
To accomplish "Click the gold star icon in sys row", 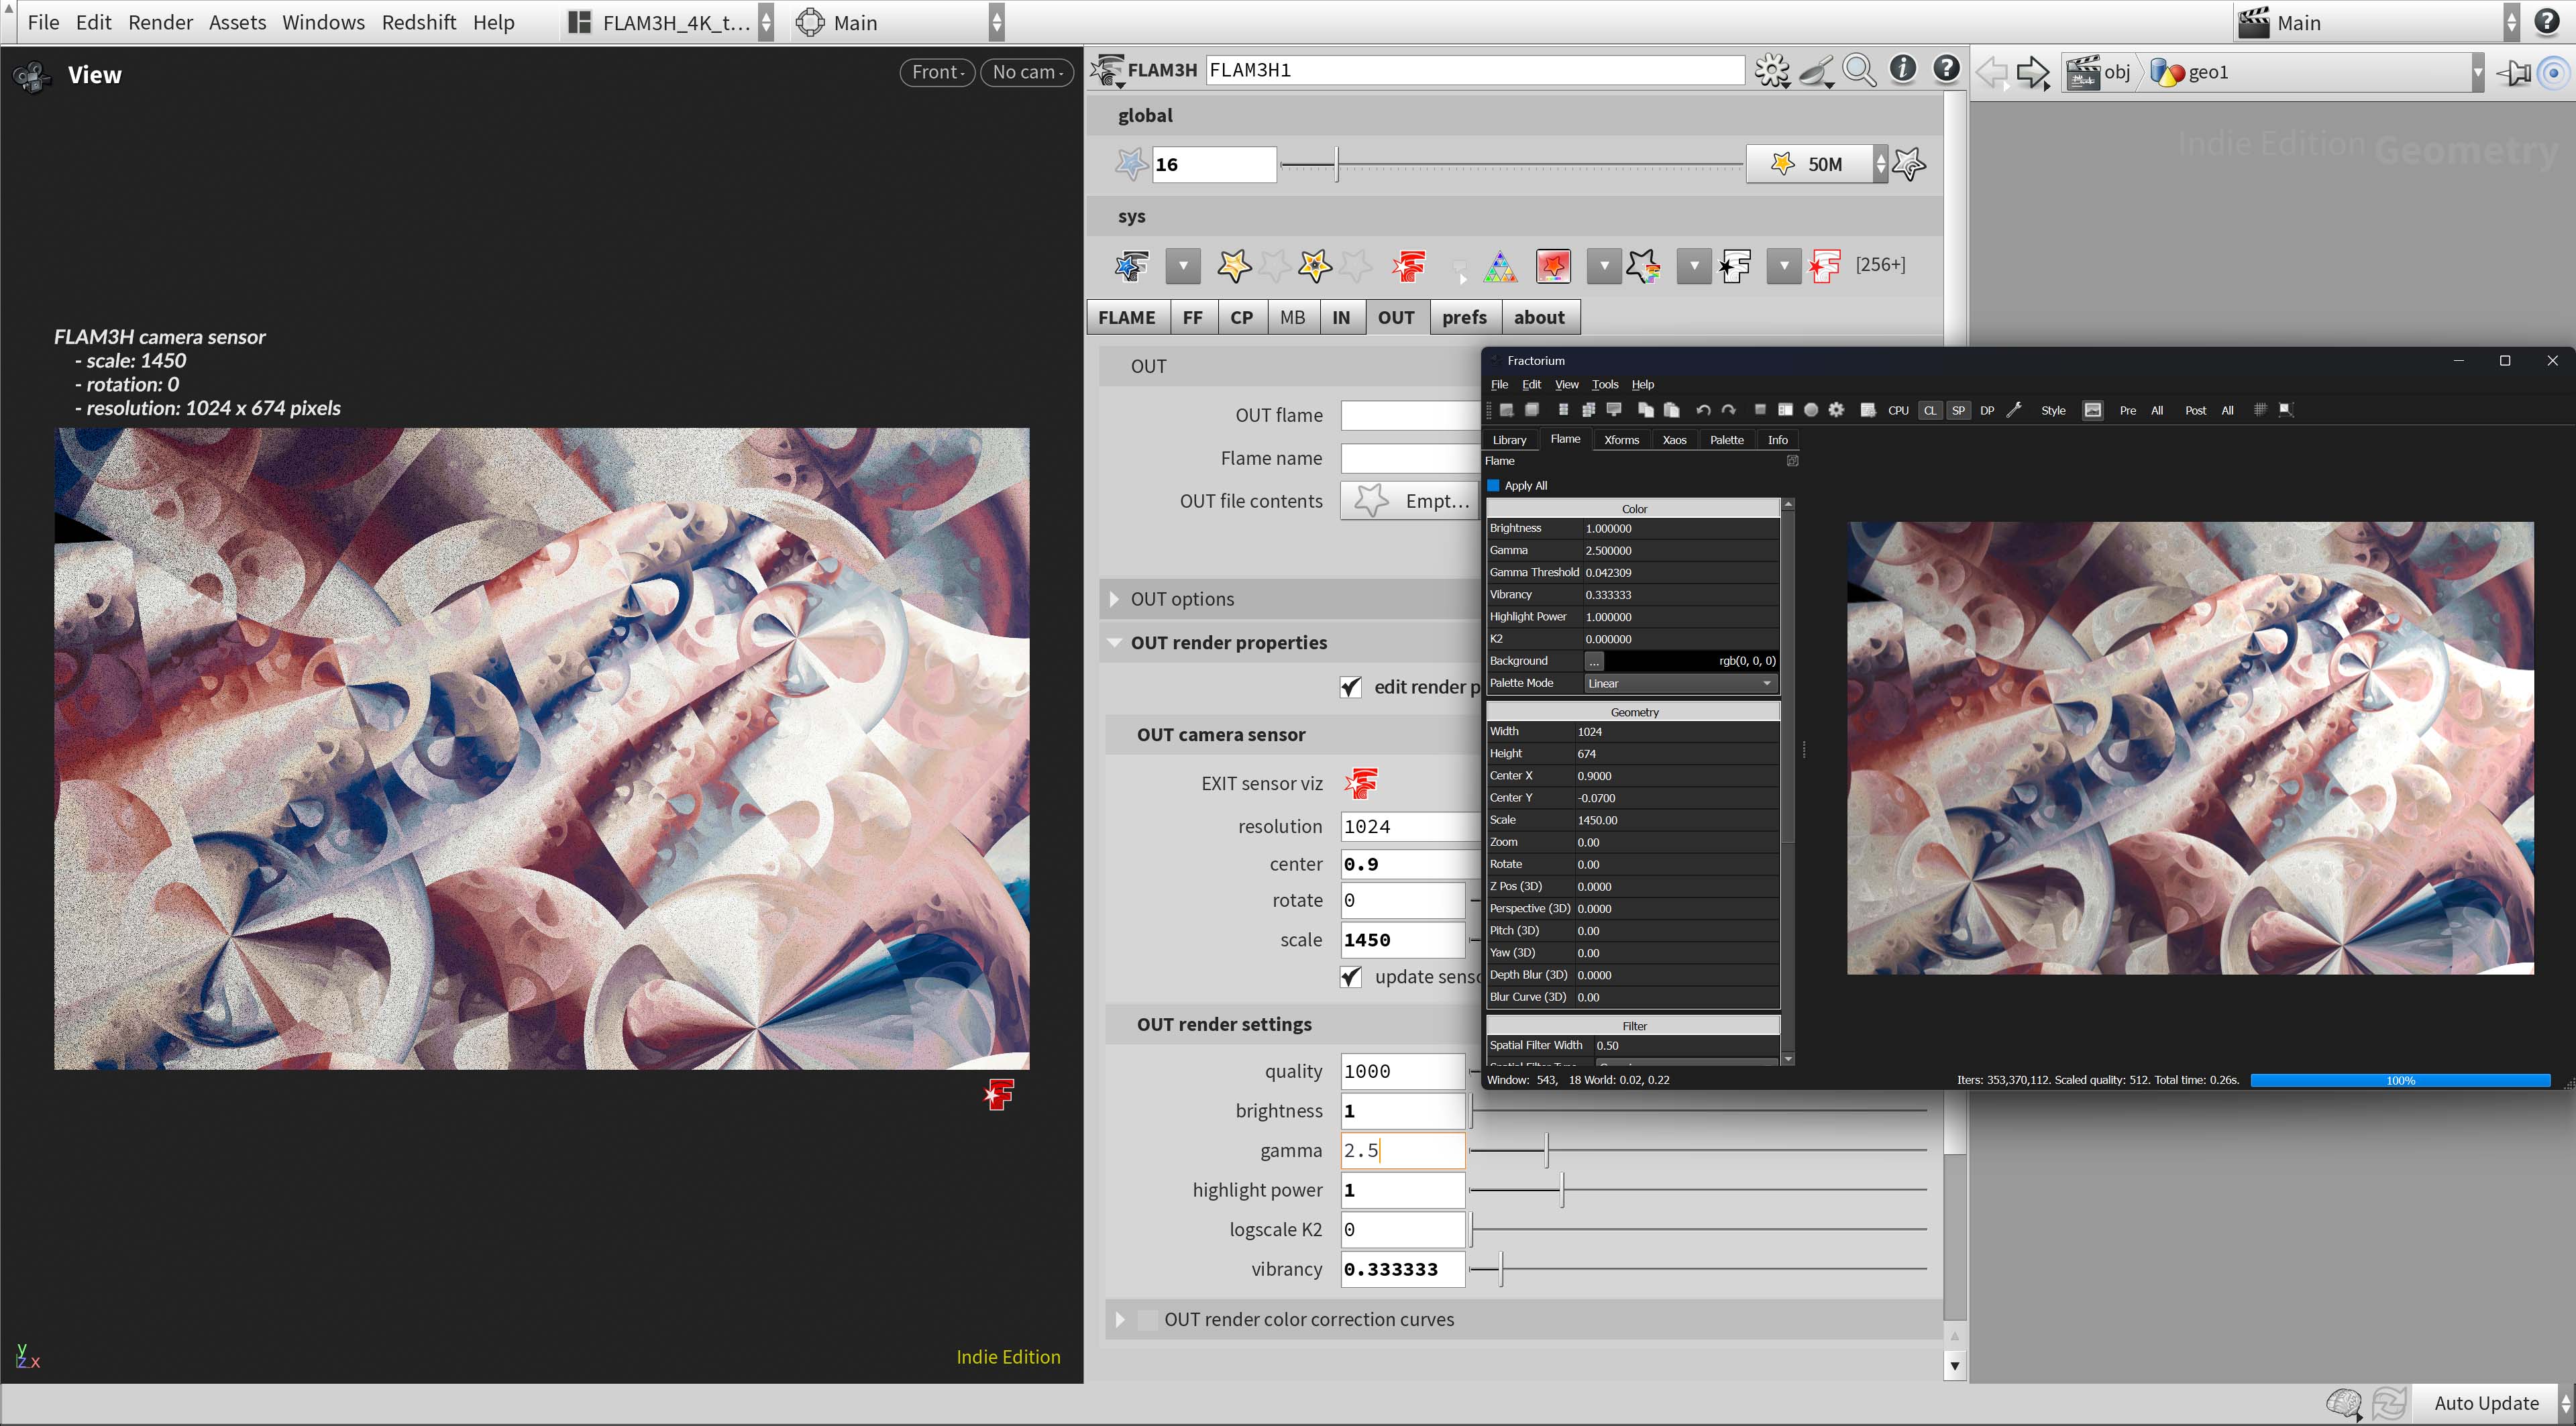I will coord(1234,266).
